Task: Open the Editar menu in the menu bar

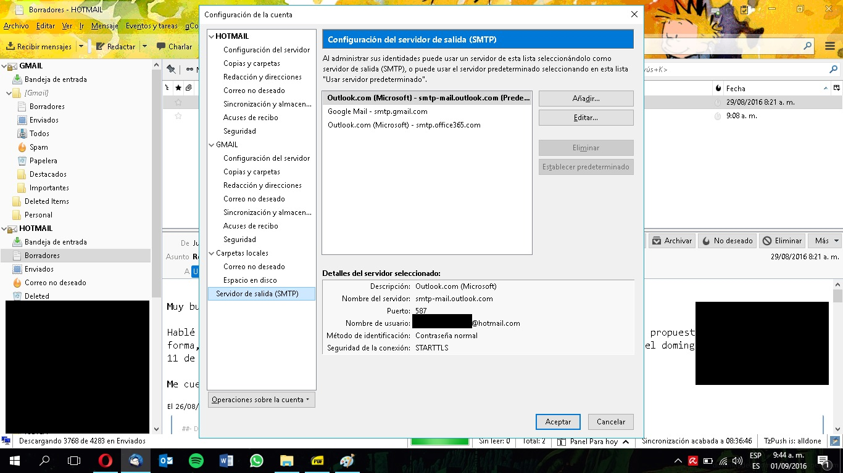Action: pyautogui.click(x=46, y=26)
